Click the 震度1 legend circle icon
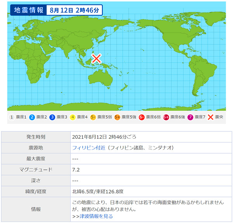The width and height of the screenshot is (233, 223). 12,117
